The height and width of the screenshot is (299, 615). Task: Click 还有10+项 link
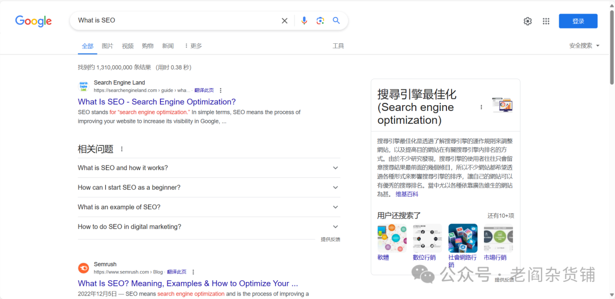(x=501, y=215)
